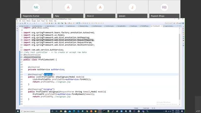Viewport: 201px width, 113px height.
Task: Click the Task View taskbar icon
Action: point(57,111)
